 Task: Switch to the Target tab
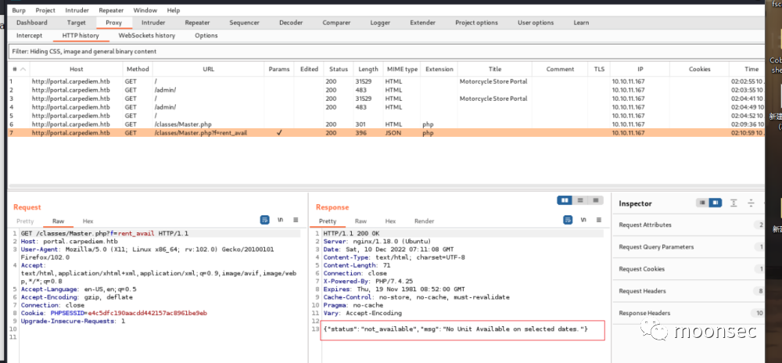click(x=77, y=23)
